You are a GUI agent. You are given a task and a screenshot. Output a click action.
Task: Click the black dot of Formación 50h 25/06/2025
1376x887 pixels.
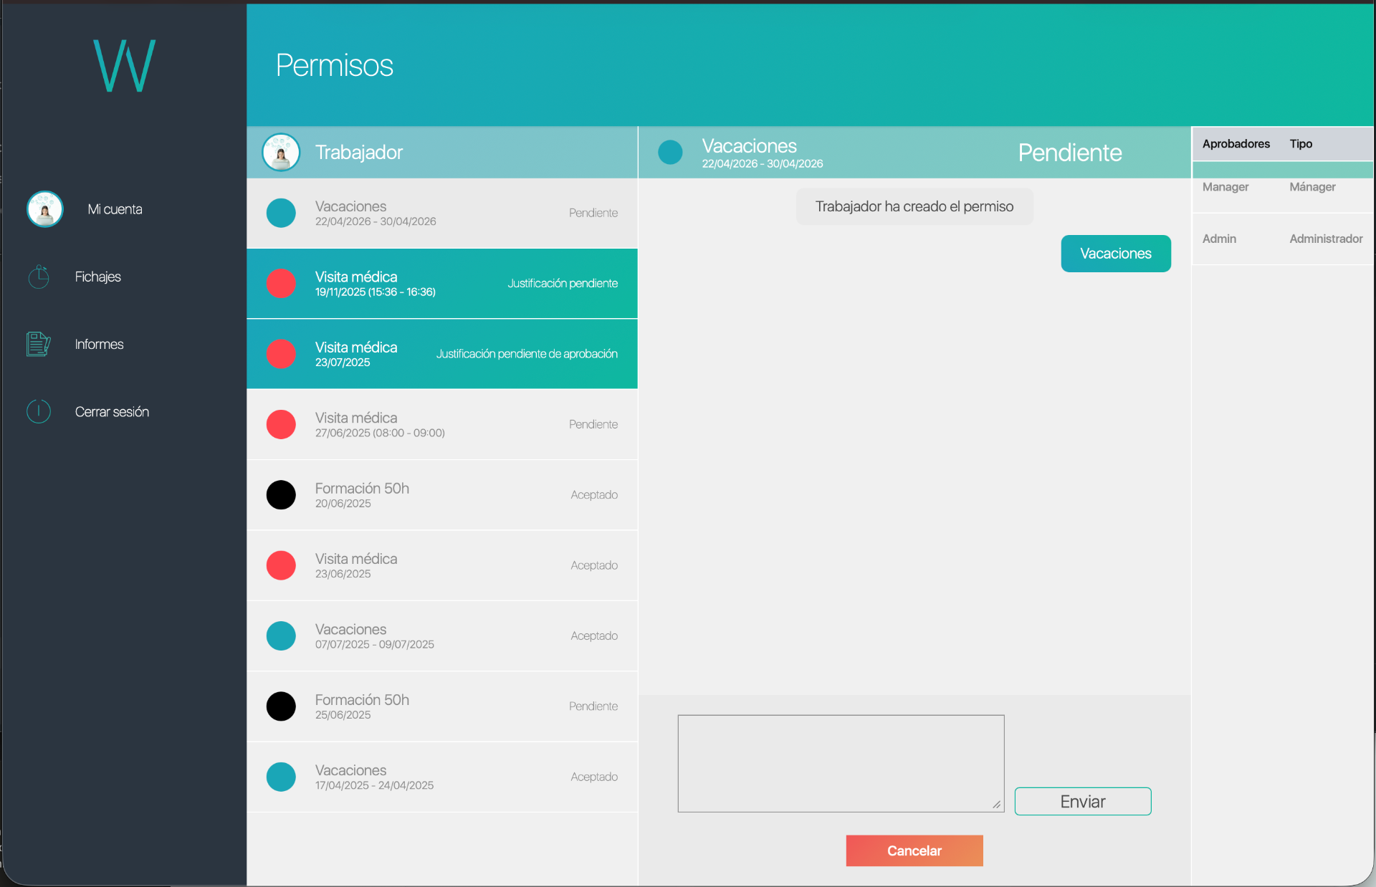coord(281,706)
